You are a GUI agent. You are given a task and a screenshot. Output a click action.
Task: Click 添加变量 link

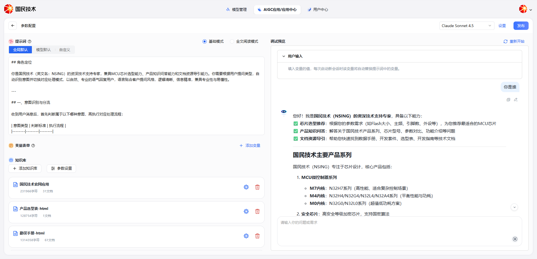[x=250, y=145]
